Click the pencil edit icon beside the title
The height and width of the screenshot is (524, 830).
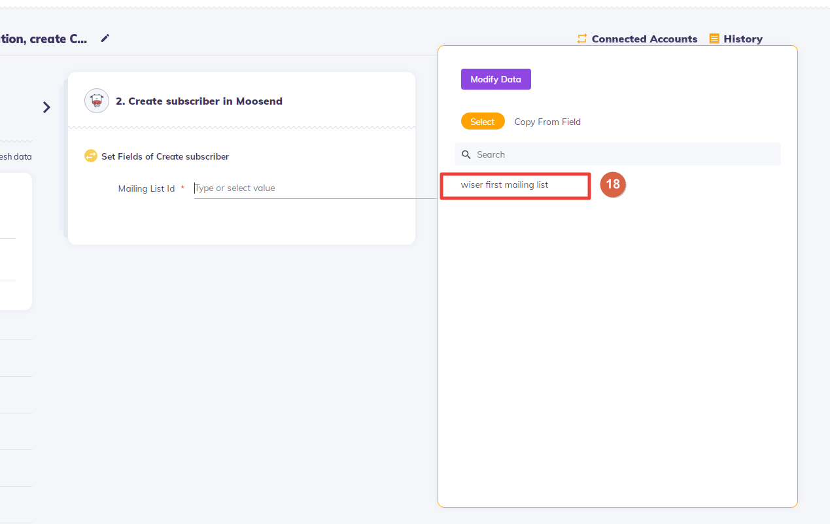coord(105,39)
